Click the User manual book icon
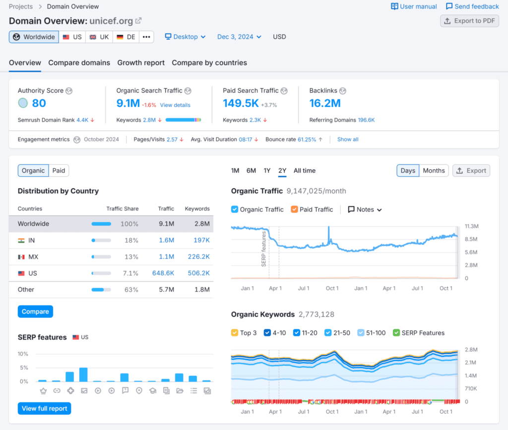The image size is (508, 430). click(x=394, y=6)
